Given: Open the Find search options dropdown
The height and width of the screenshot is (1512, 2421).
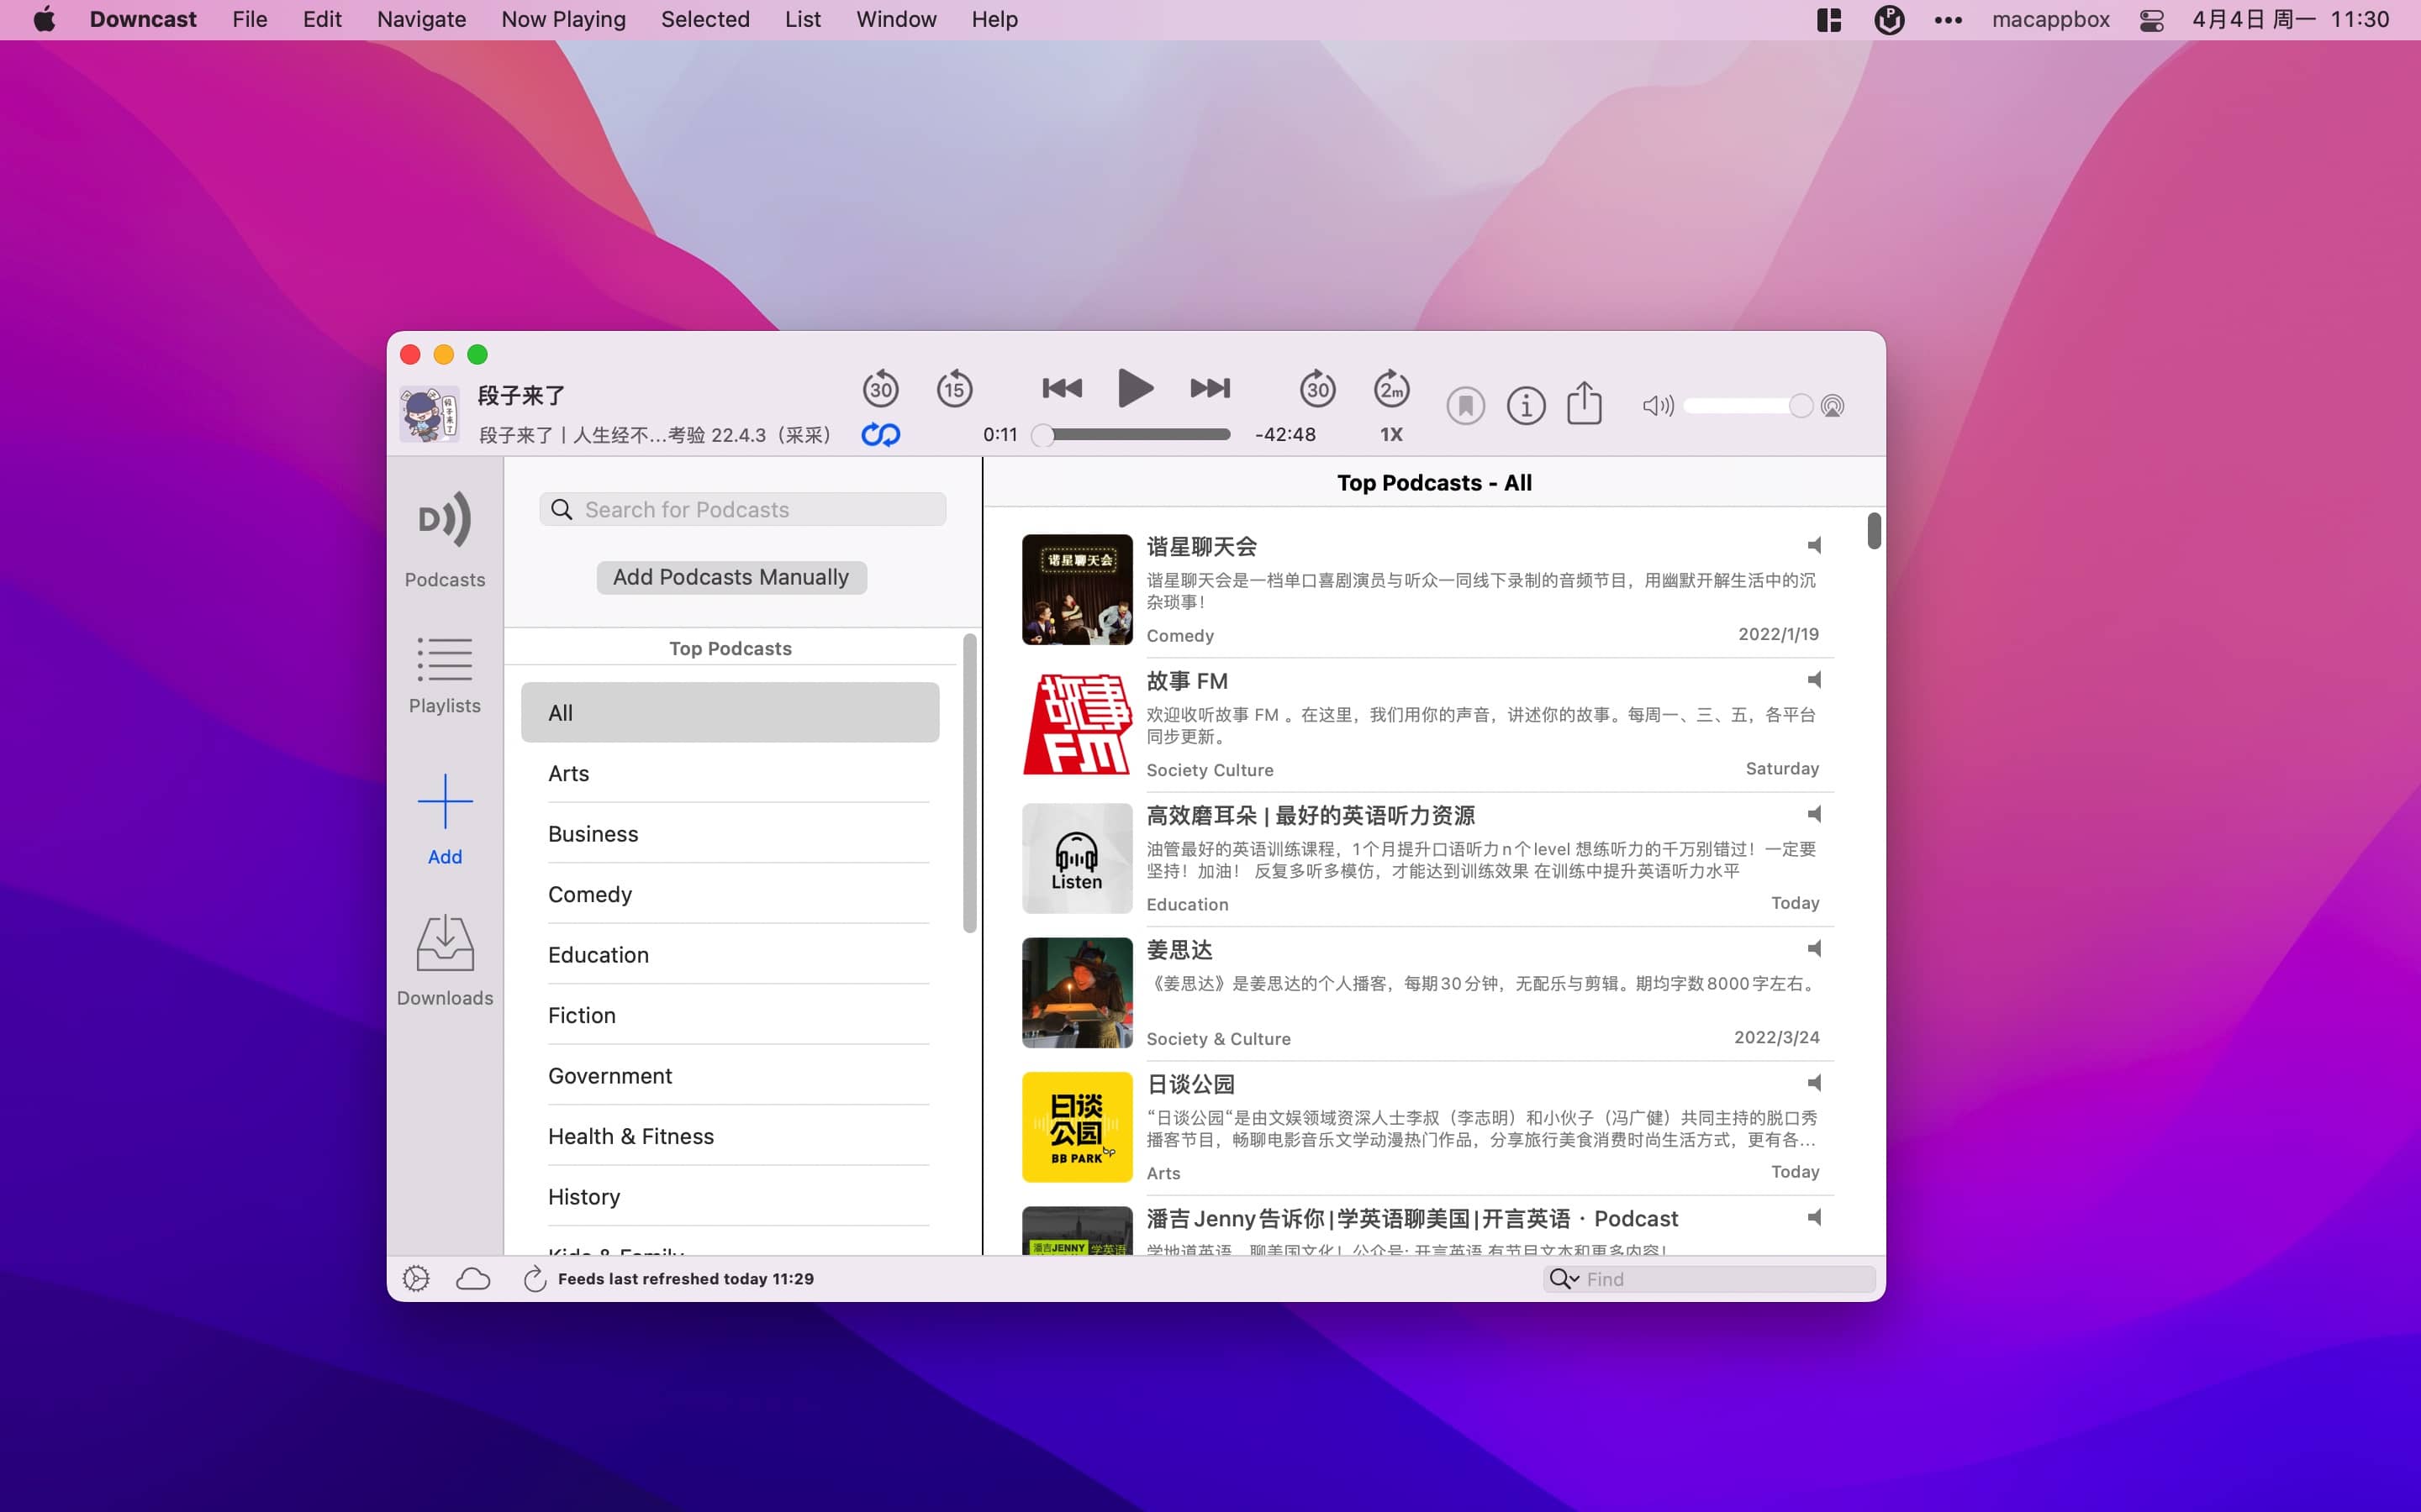Looking at the screenshot, I should (x=1564, y=1278).
